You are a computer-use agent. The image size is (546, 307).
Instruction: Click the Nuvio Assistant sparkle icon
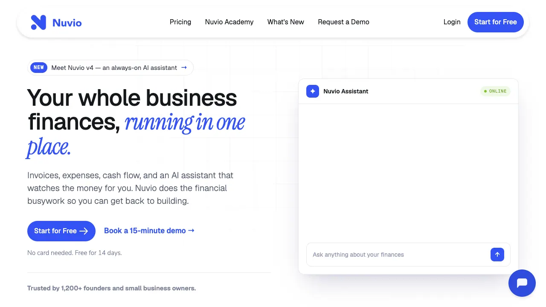pyautogui.click(x=313, y=91)
